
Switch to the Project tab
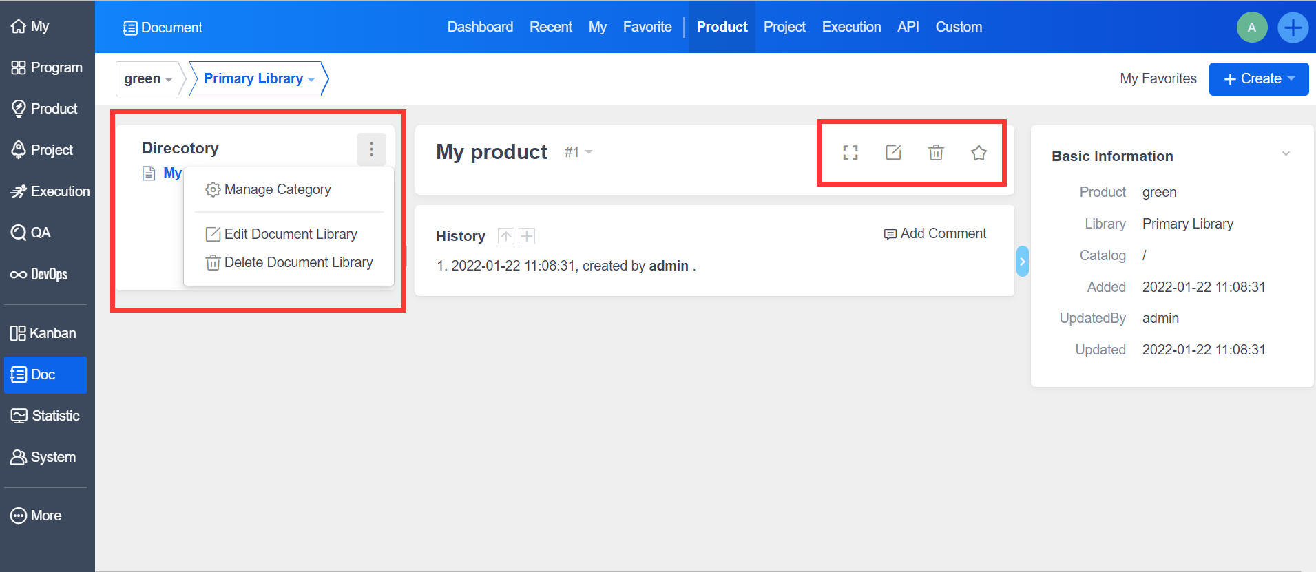click(784, 28)
